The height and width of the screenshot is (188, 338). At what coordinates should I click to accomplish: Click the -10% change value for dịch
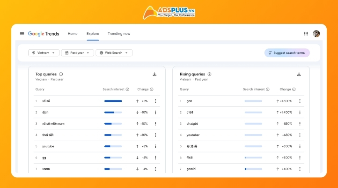(144, 113)
